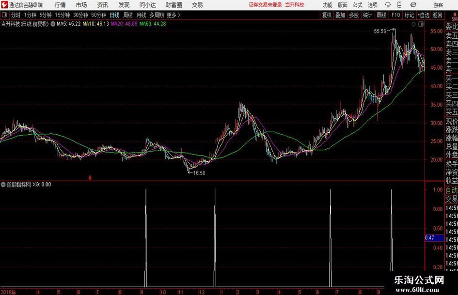
Task: Click the red S marker below chart
Action: click(x=90, y=178)
